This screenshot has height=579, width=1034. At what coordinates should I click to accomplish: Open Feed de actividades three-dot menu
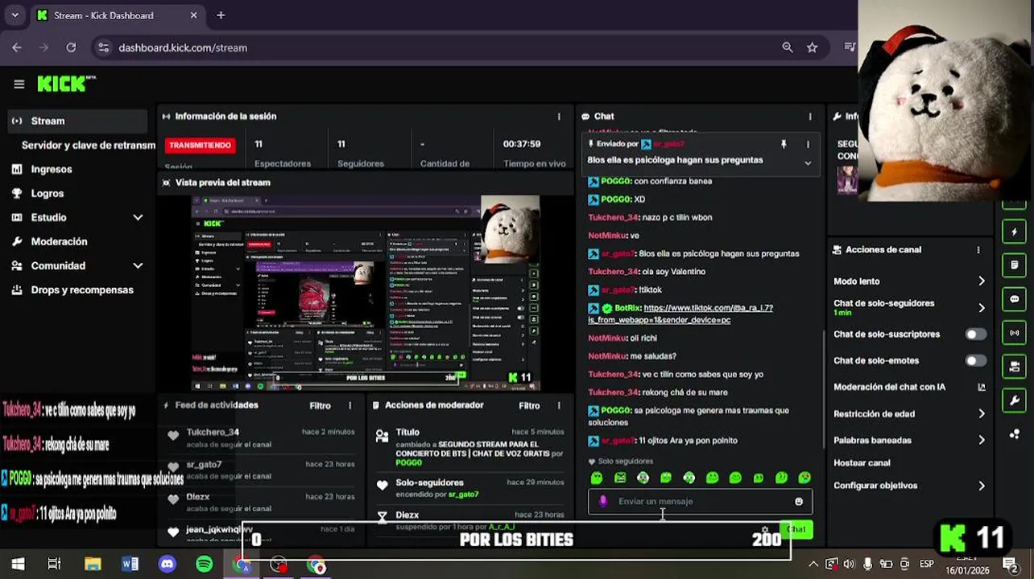349,405
